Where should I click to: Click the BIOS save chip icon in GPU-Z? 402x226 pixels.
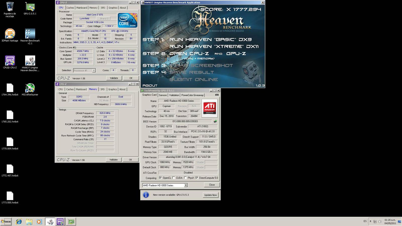coord(215,121)
